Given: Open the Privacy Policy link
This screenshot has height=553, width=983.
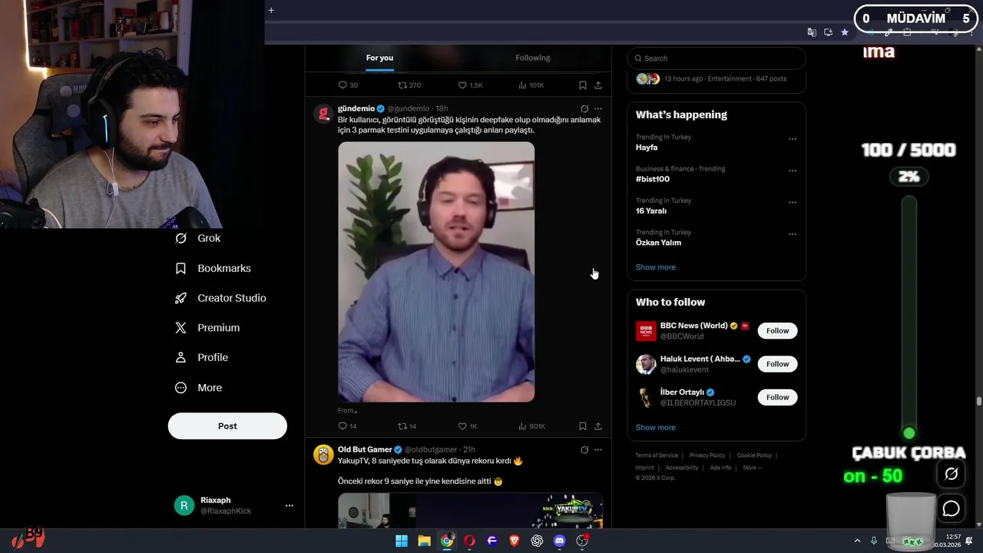Looking at the screenshot, I should pos(707,455).
